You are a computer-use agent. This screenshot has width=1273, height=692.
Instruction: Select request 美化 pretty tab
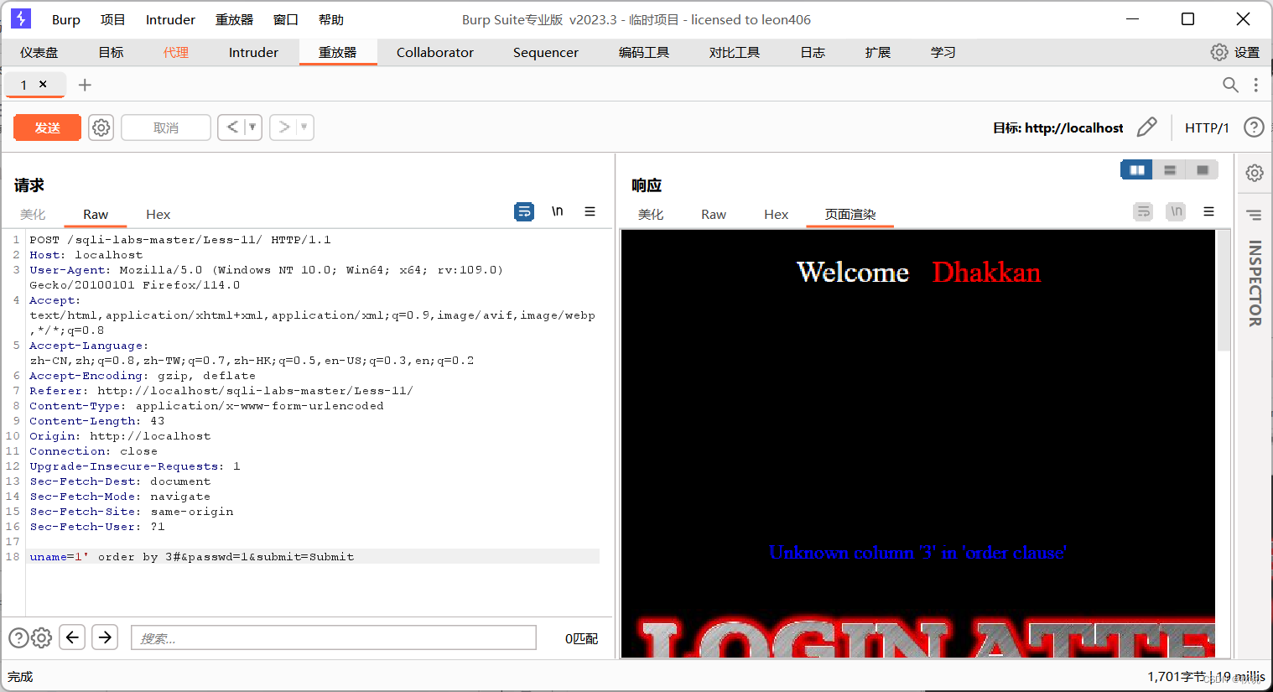pos(33,214)
